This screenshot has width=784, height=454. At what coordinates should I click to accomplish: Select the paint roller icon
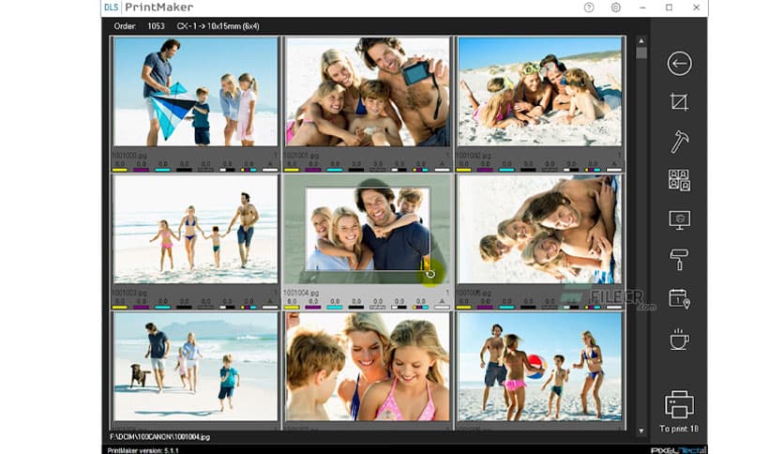(679, 260)
